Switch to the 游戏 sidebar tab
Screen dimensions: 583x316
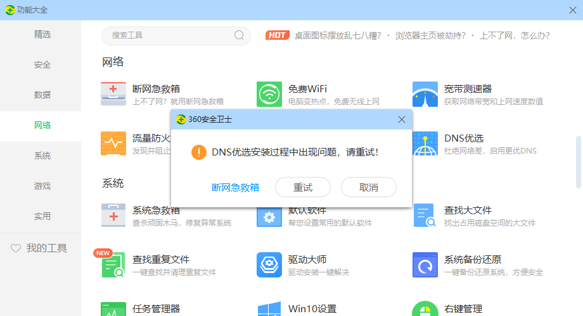click(41, 186)
